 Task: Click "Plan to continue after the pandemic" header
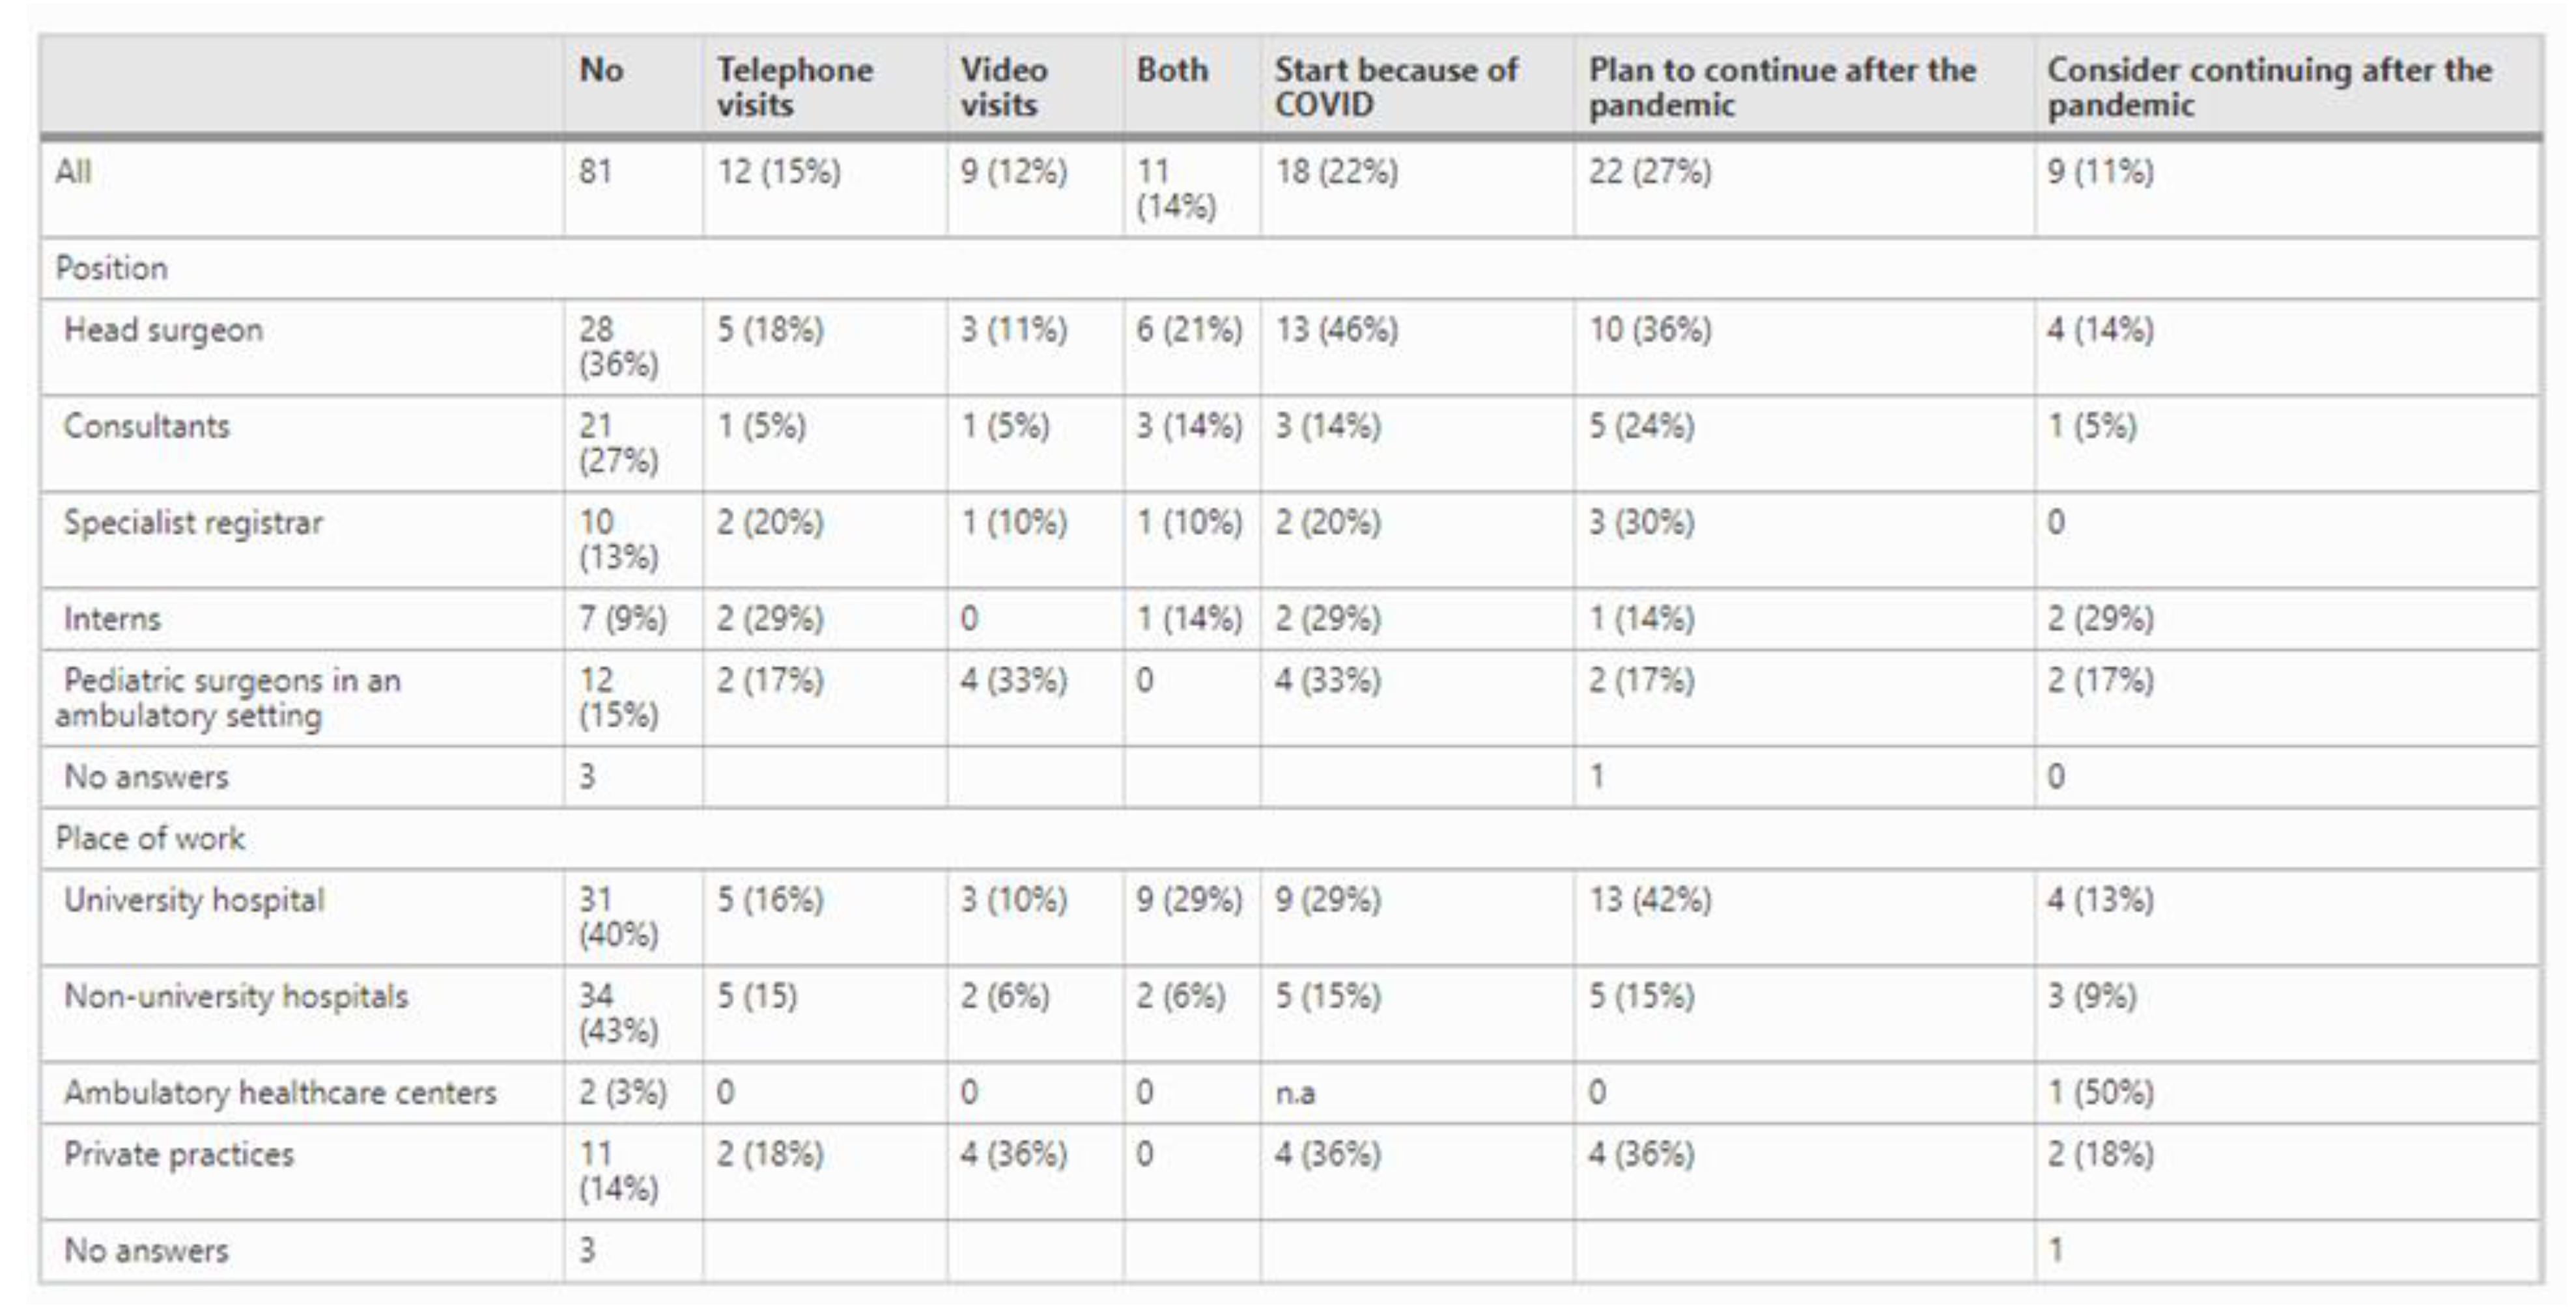(x=1782, y=87)
